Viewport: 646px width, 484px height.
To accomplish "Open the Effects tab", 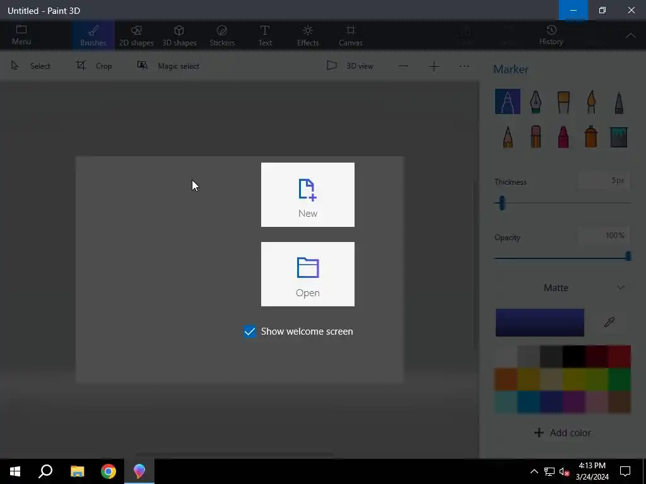I will coord(308,36).
